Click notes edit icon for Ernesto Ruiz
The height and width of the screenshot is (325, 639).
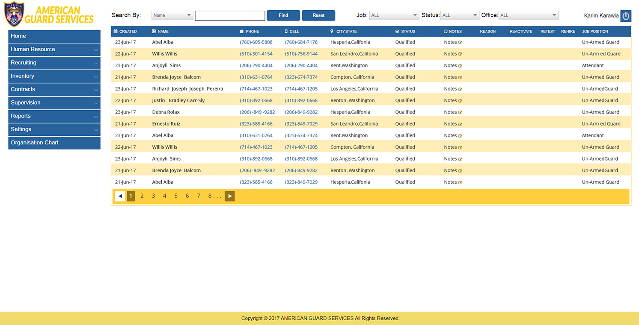click(460, 124)
